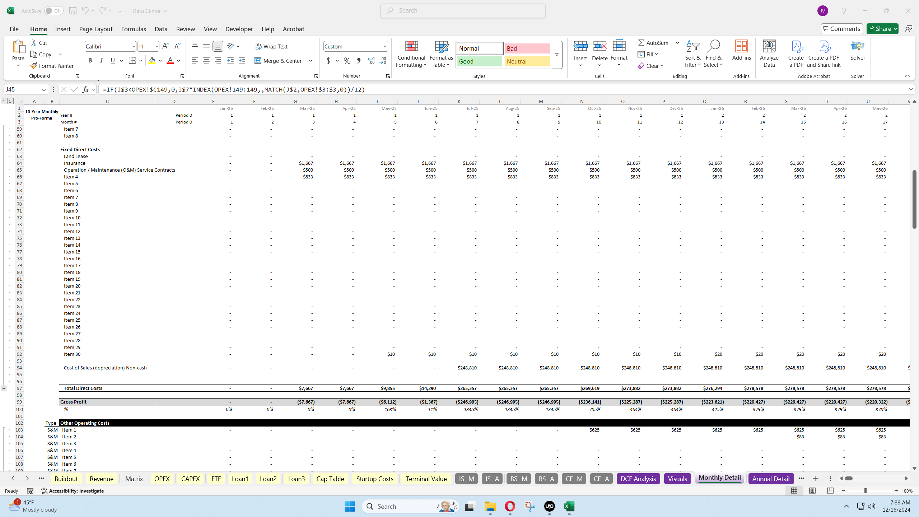919x517 pixels.
Task: Expand the formula bar
Action: click(911, 89)
